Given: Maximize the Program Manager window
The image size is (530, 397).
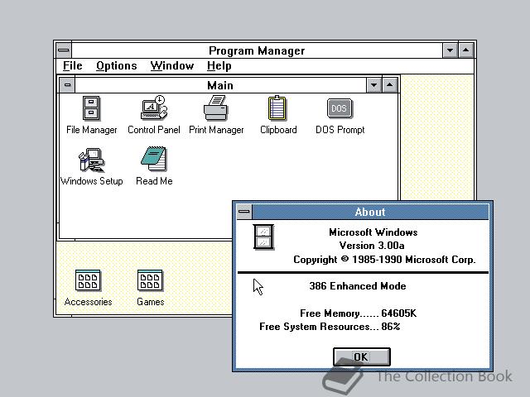Looking at the screenshot, I should point(465,50).
